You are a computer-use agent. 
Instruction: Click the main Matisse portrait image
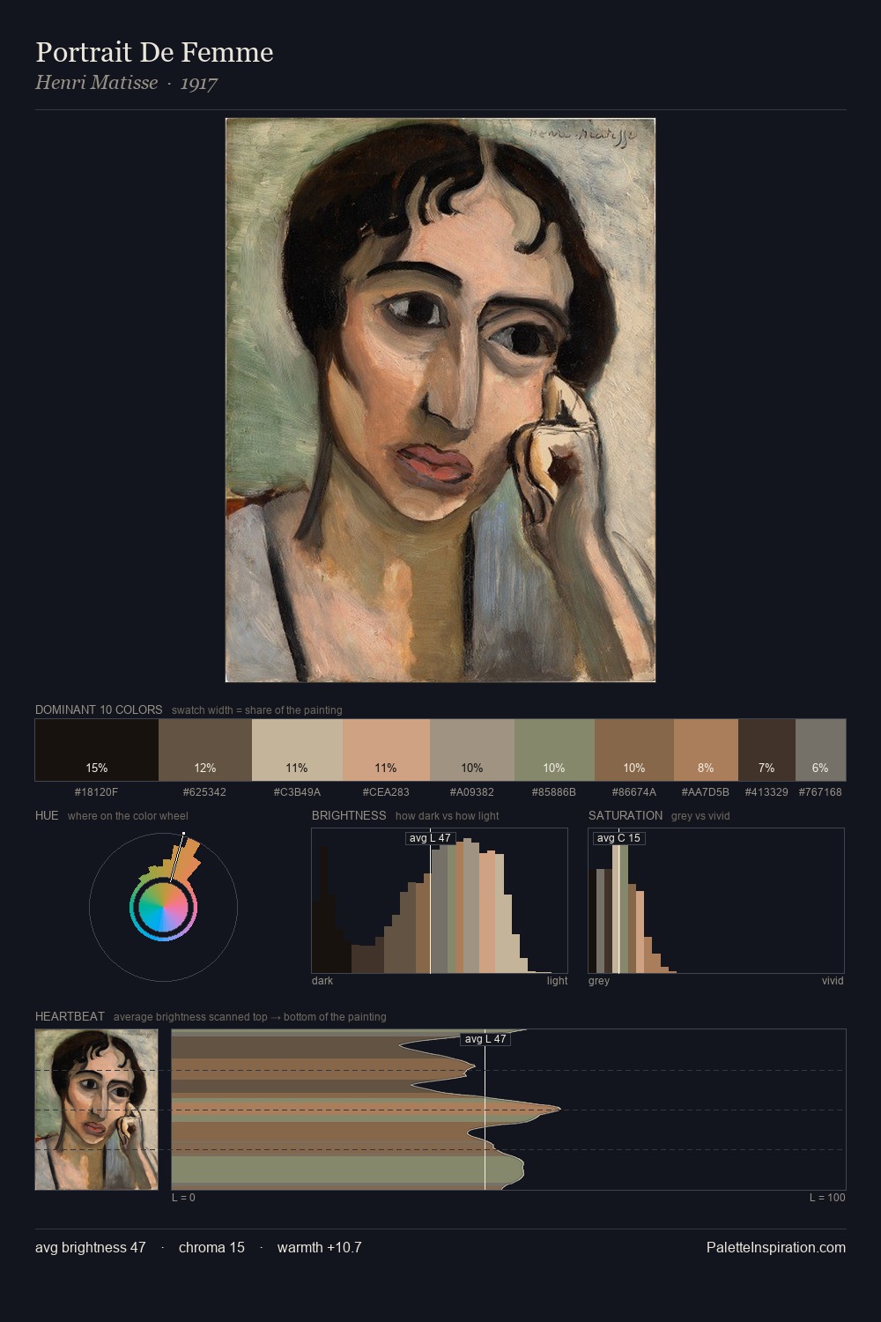(x=440, y=400)
